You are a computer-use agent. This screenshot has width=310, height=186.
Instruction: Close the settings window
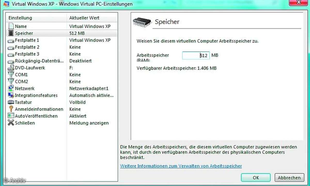299,2
